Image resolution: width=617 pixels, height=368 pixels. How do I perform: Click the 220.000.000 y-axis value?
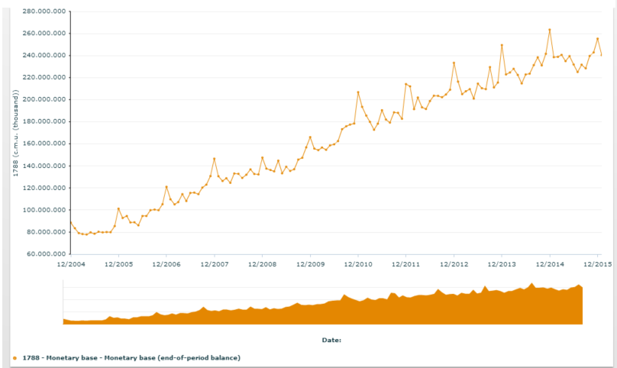tap(44, 78)
